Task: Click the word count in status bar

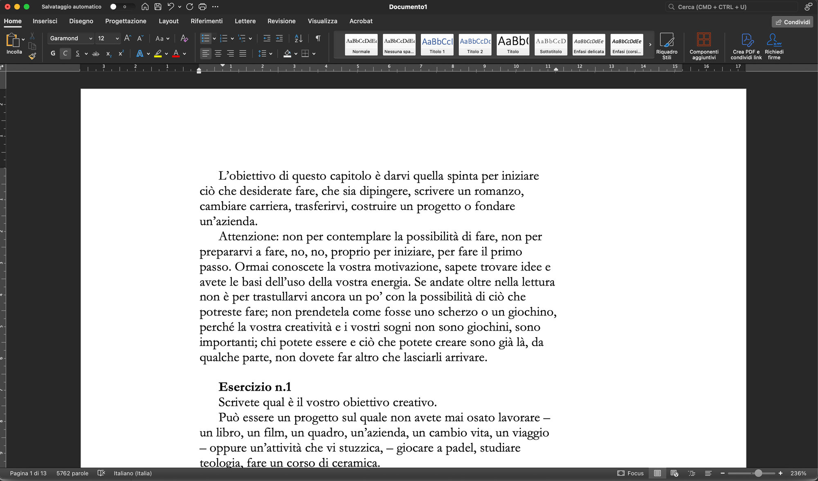Action: (x=72, y=473)
